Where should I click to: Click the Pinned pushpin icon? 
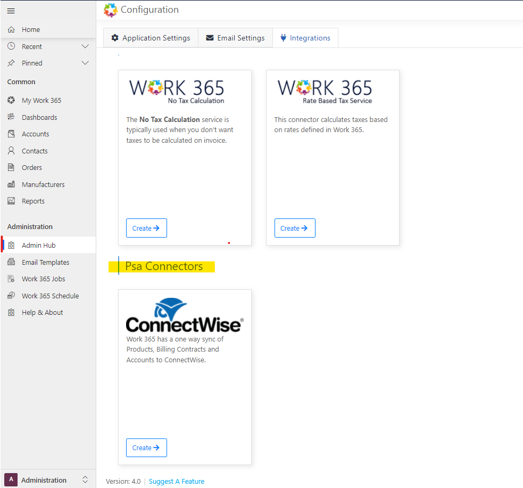click(11, 63)
